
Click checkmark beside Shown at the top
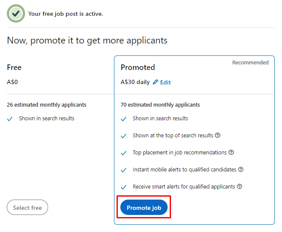coord(123,136)
